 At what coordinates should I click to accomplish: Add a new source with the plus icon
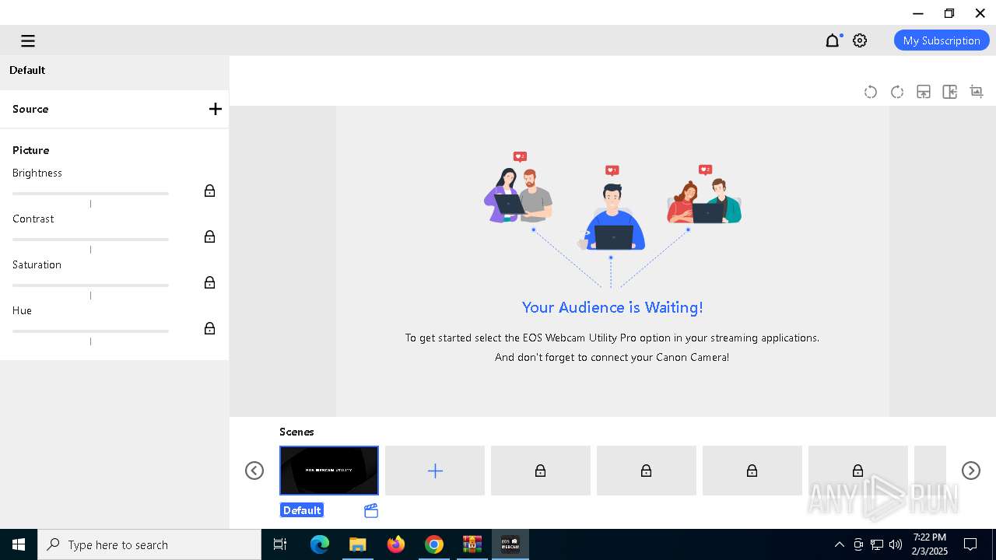click(216, 109)
